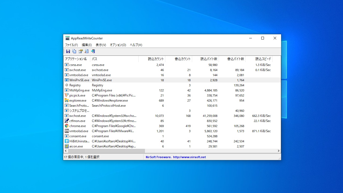
Task: Click the read bytes value 41,259,008
Action: 210,116
